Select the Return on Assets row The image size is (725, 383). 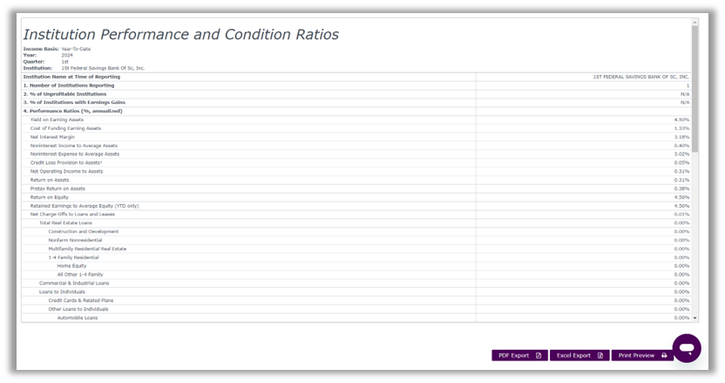coord(356,180)
